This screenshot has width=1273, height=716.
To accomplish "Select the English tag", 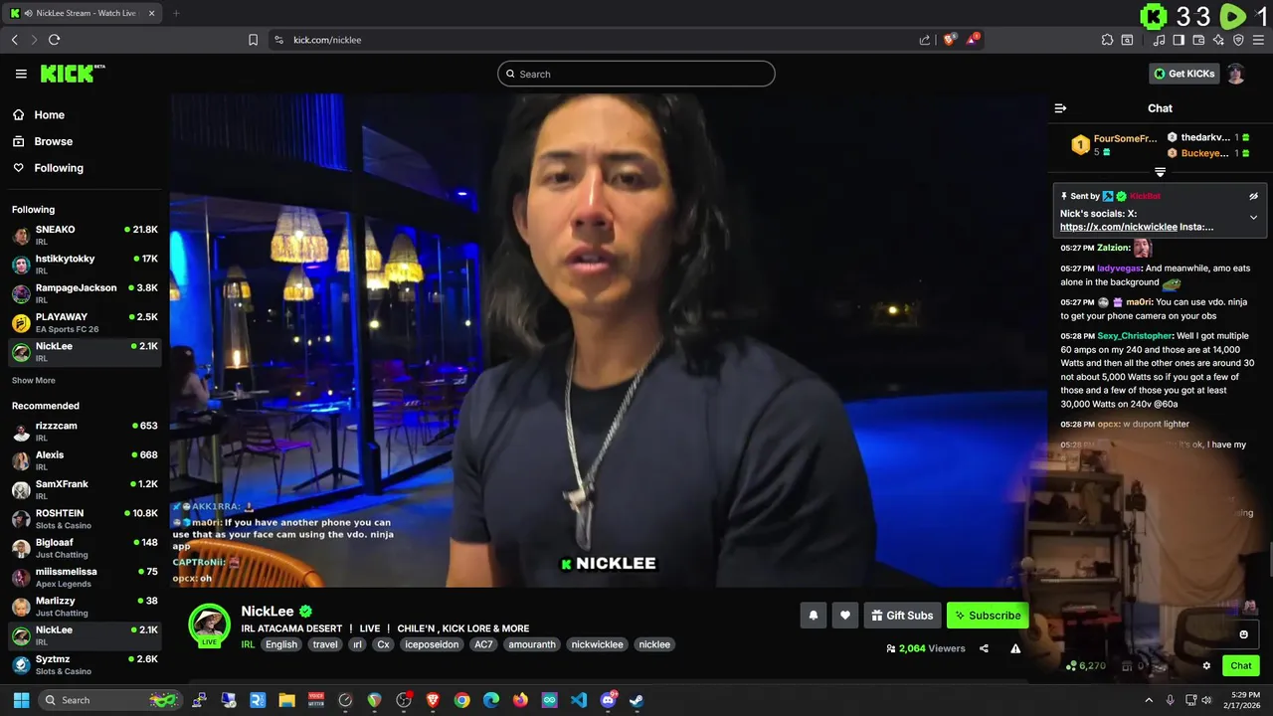I will pos(281,644).
